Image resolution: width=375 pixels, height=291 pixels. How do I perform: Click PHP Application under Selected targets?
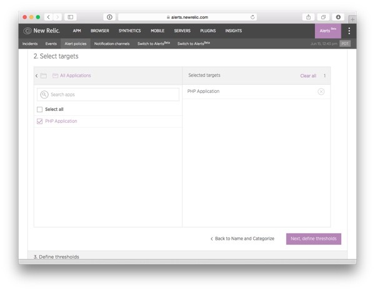[x=203, y=92]
